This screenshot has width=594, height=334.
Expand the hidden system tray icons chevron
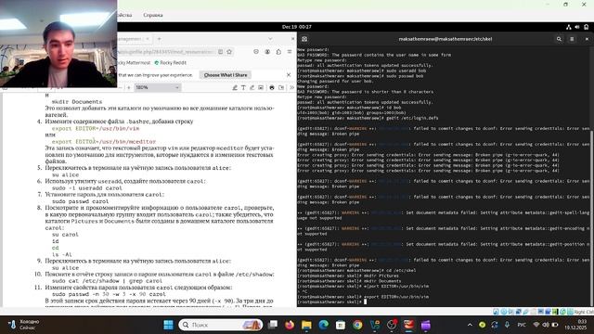tap(471, 325)
